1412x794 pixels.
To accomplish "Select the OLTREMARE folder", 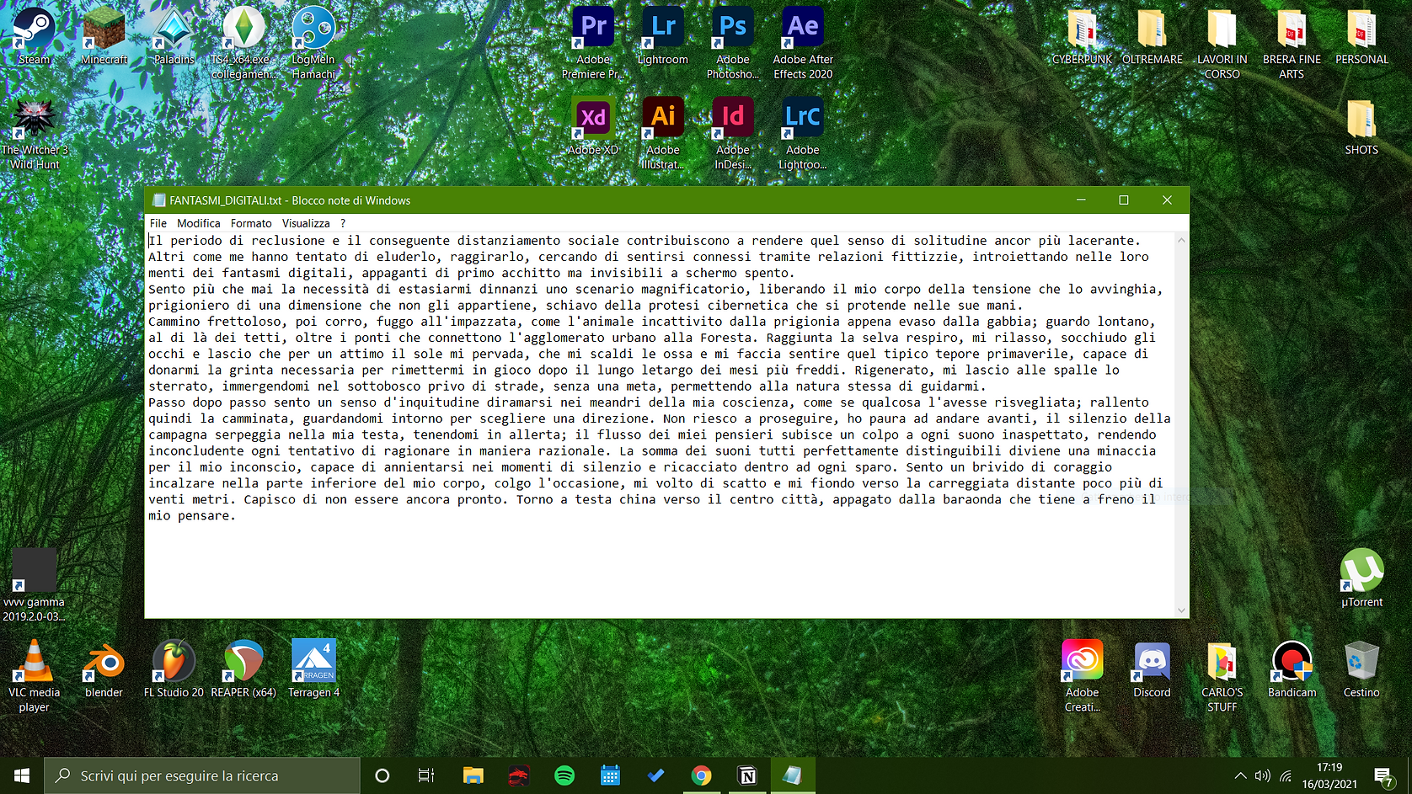I will [x=1152, y=36].
